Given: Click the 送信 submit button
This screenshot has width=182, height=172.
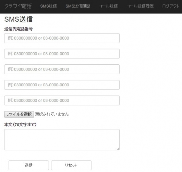Looking at the screenshot, I should (29, 165).
